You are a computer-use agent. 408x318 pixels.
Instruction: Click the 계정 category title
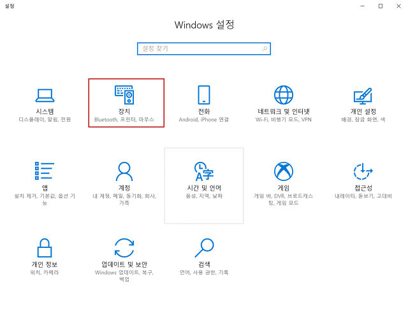(x=124, y=188)
